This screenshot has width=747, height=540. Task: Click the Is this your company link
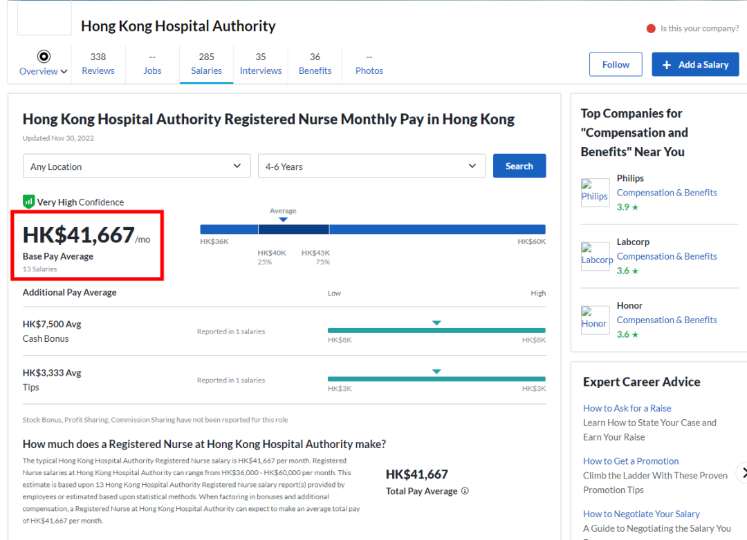point(699,28)
